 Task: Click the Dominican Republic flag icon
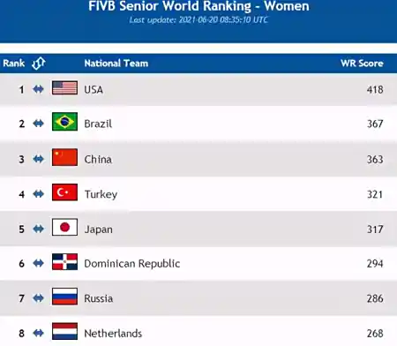(64, 261)
